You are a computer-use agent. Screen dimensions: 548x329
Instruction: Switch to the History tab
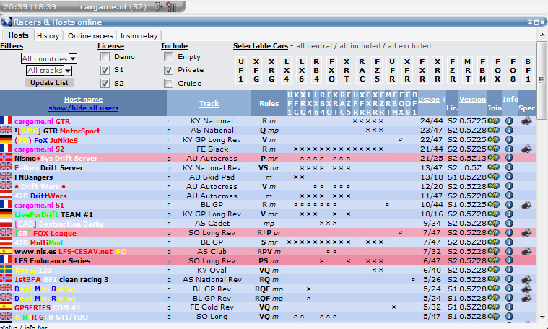[x=48, y=35]
